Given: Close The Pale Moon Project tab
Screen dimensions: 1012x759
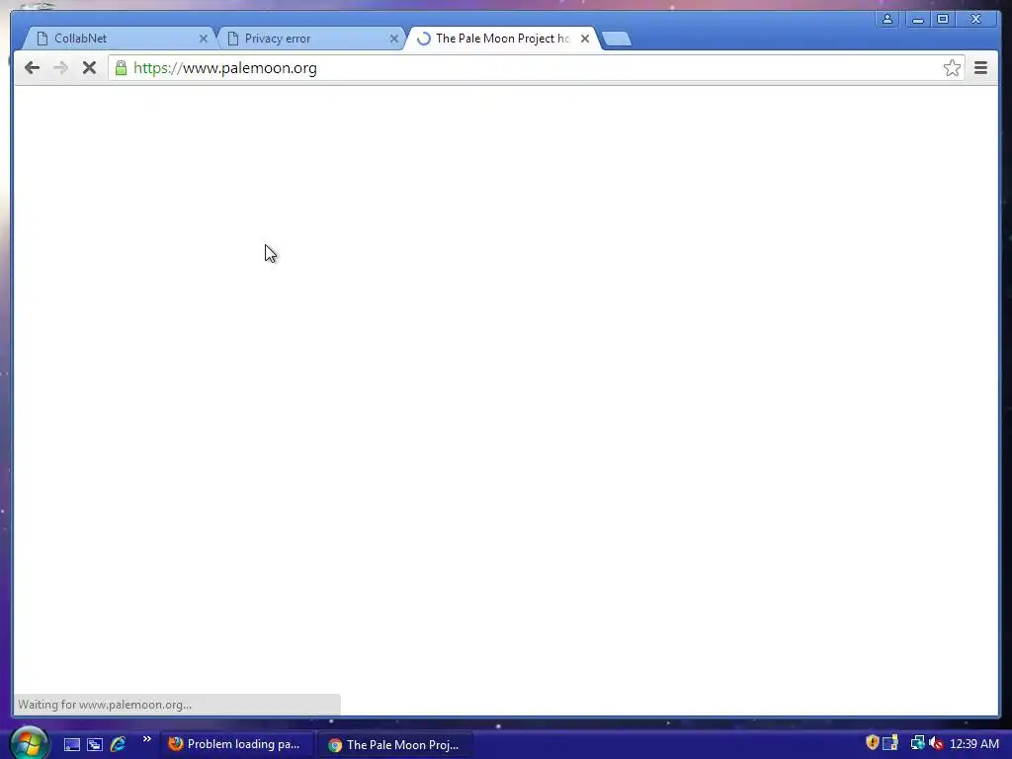Looking at the screenshot, I should coord(585,39).
